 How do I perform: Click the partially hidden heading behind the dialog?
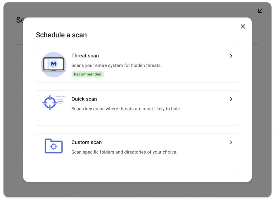click(x=20, y=20)
